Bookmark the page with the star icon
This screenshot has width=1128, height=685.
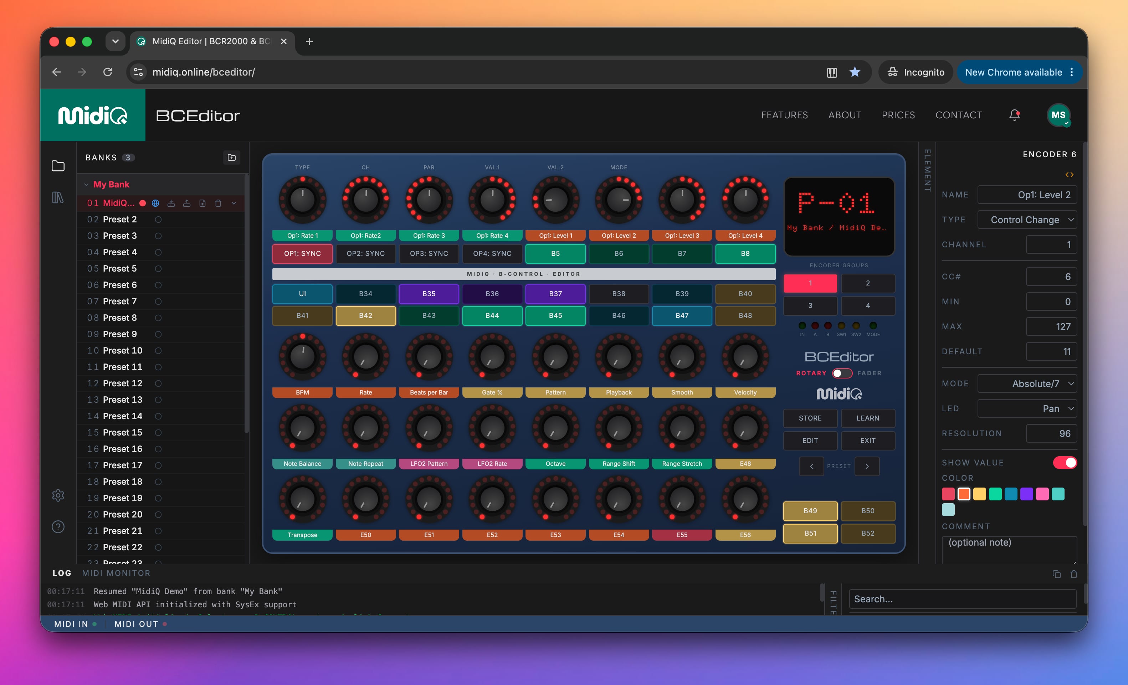[x=855, y=72]
